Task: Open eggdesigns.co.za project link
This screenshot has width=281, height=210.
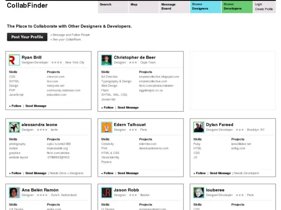Action: click(151, 91)
